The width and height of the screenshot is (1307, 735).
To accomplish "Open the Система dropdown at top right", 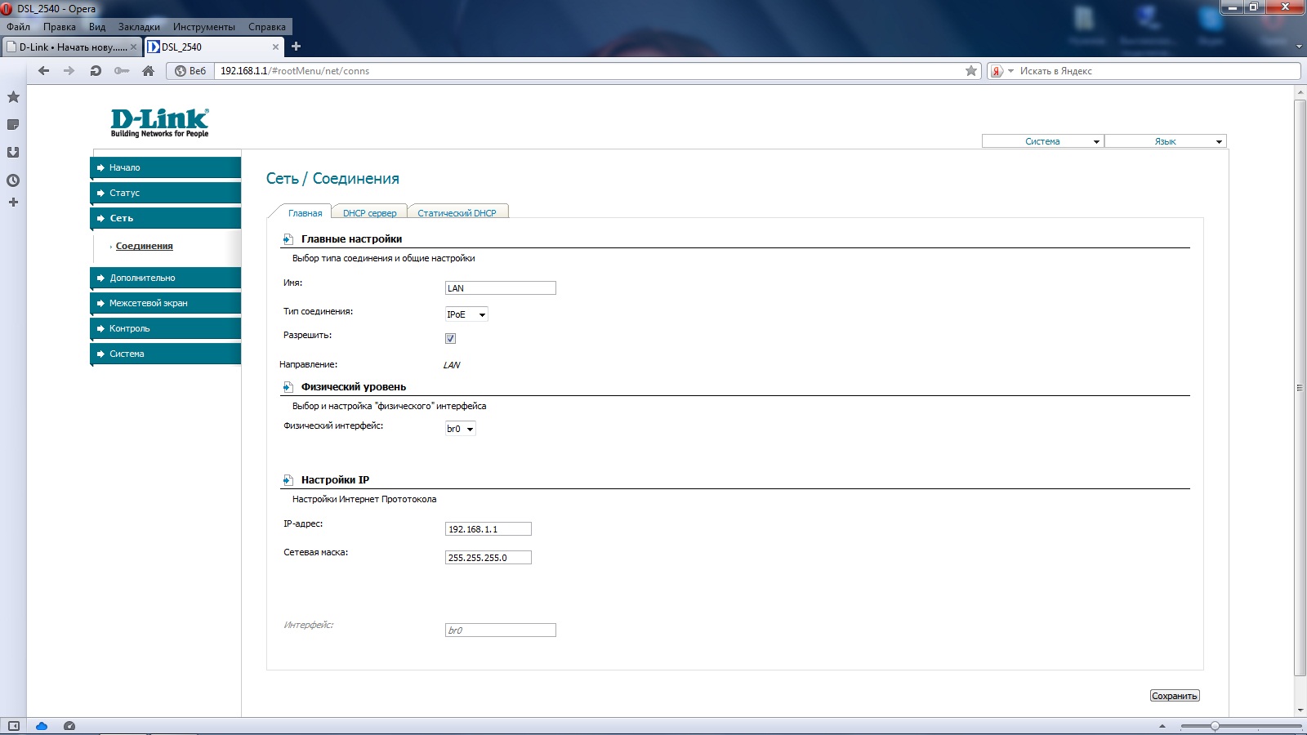I will pyautogui.click(x=1042, y=141).
